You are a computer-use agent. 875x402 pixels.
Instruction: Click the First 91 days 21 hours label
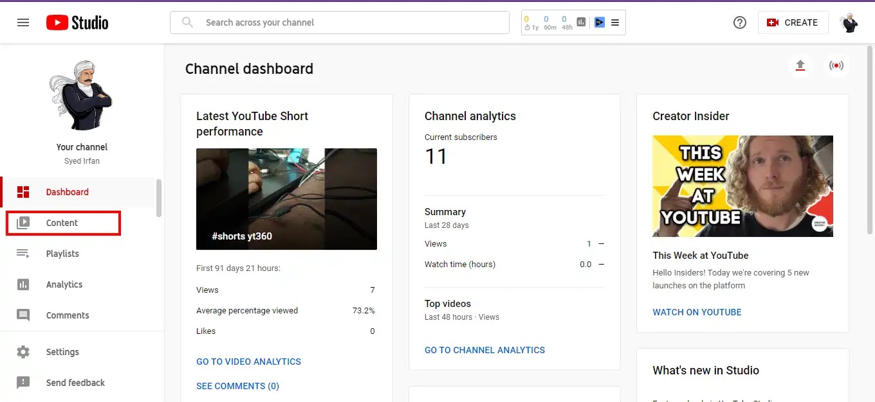pyautogui.click(x=238, y=268)
